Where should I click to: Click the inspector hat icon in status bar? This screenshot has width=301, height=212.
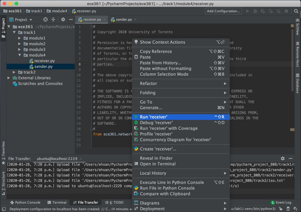point(288,209)
